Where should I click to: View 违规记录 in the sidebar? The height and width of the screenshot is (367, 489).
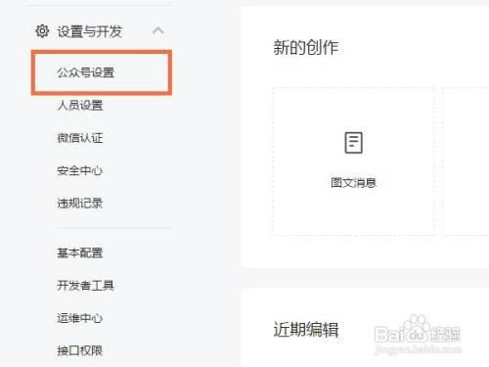click(80, 204)
